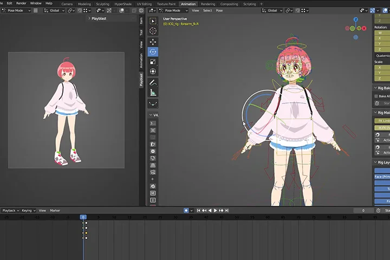The image size is (390, 260).
Task: Click the red X axis gizmo handle
Action: [x=364, y=28]
